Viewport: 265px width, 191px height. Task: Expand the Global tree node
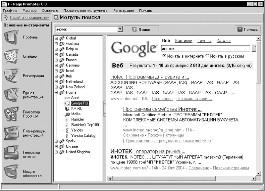point(56,38)
